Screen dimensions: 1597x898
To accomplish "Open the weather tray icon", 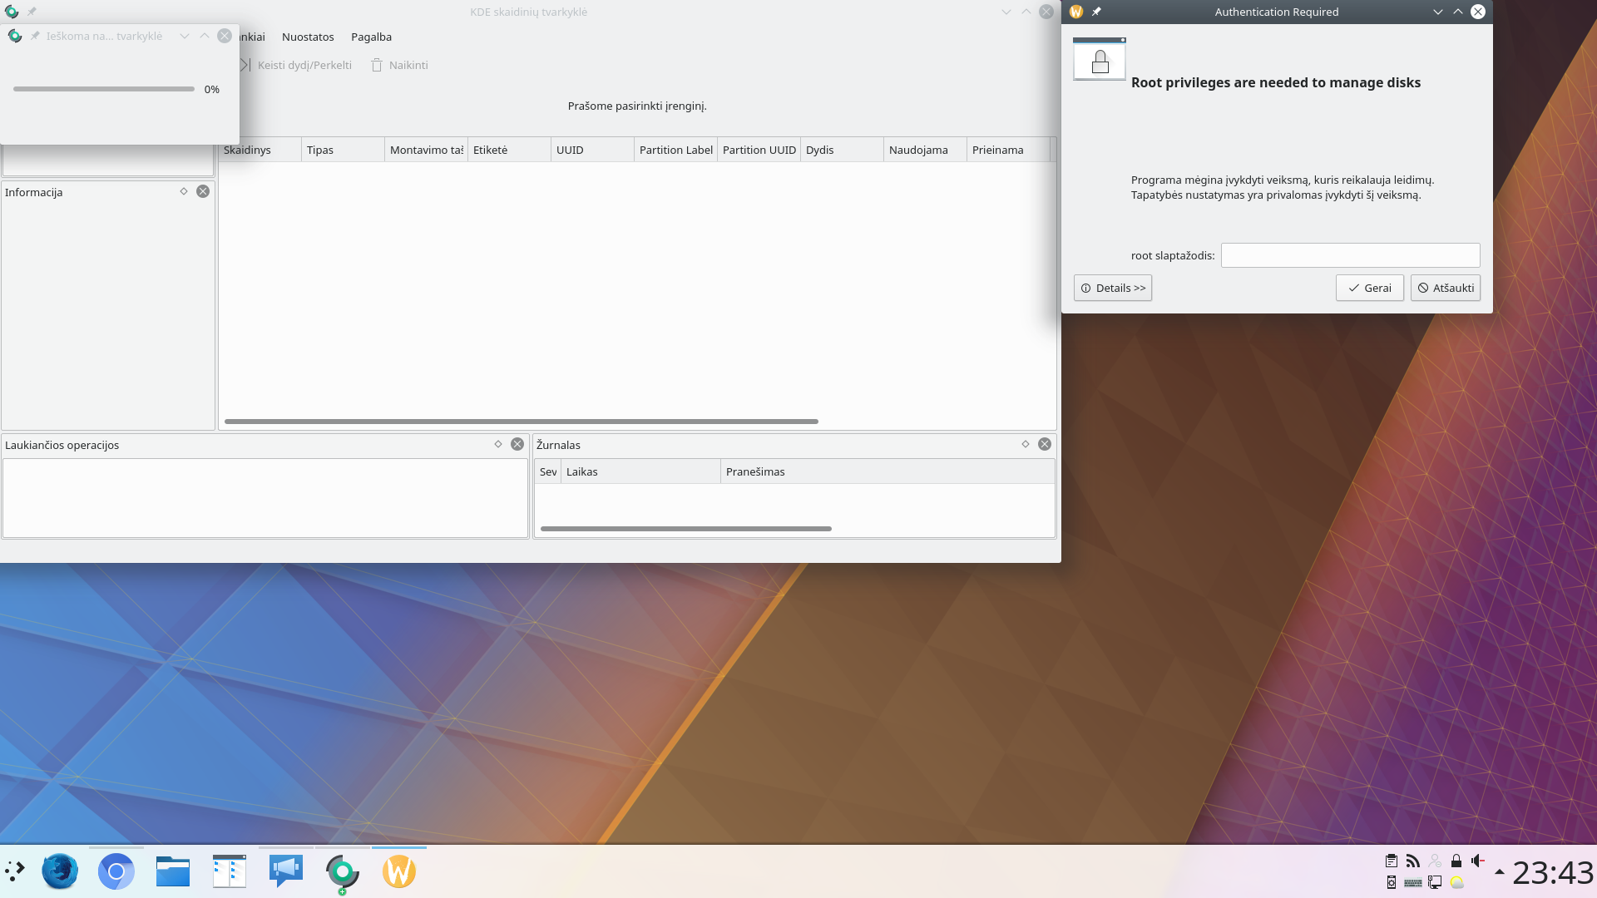I will pos(1456,882).
